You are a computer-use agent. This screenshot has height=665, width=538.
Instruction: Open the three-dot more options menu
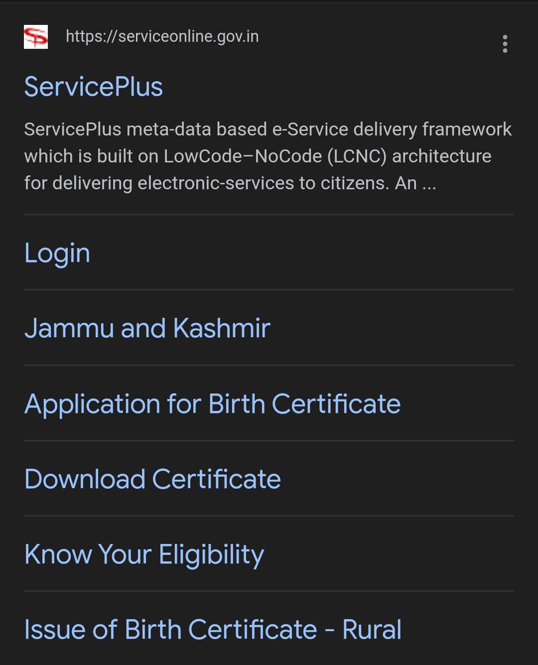pos(505,44)
